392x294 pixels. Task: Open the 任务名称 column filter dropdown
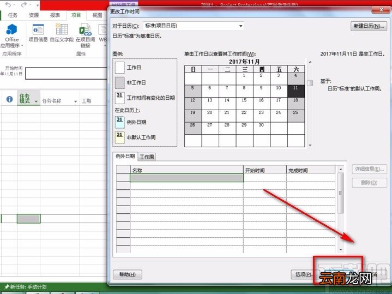[75, 101]
